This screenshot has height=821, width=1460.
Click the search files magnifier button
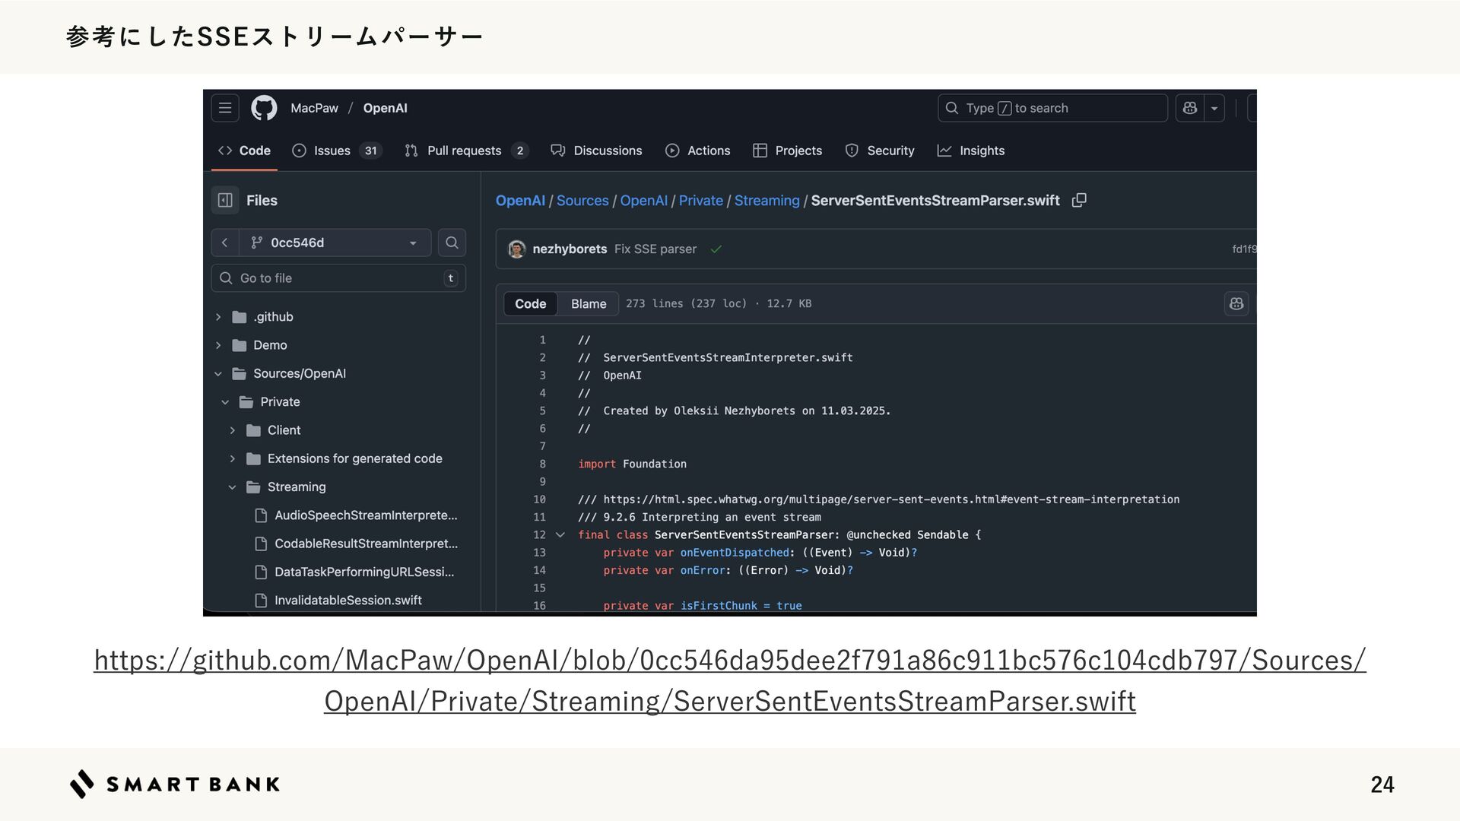[x=452, y=242]
